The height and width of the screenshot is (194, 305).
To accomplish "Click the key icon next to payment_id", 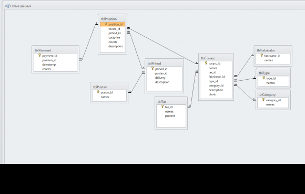I will click(x=39, y=55).
